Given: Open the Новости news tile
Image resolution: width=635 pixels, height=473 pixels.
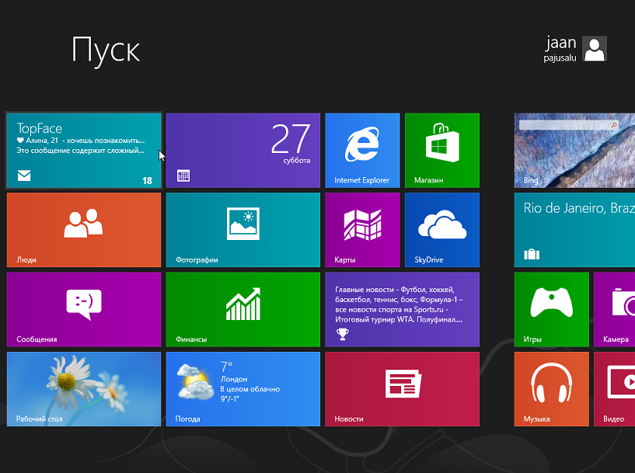Looking at the screenshot, I should [402, 389].
